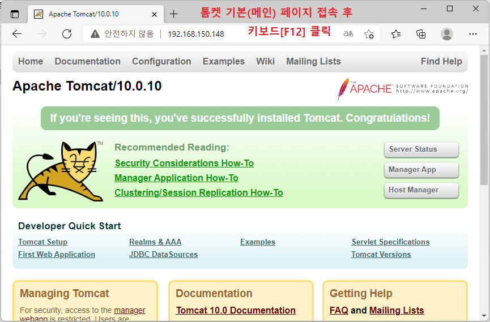Open Clustering/Session Replication How-To link
Viewport: 490px width, 322px height.
tap(199, 193)
